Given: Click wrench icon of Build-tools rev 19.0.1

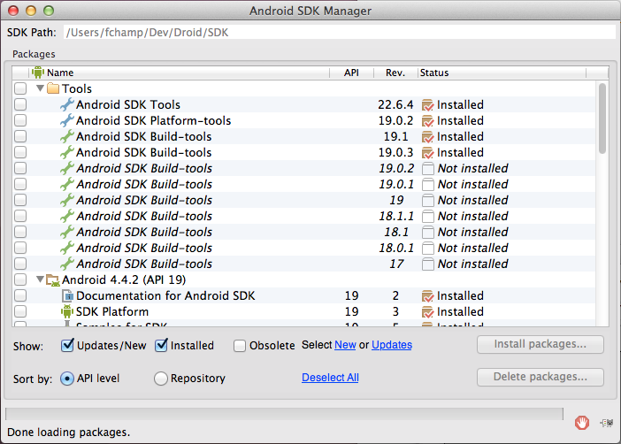Looking at the screenshot, I should 67,184.
